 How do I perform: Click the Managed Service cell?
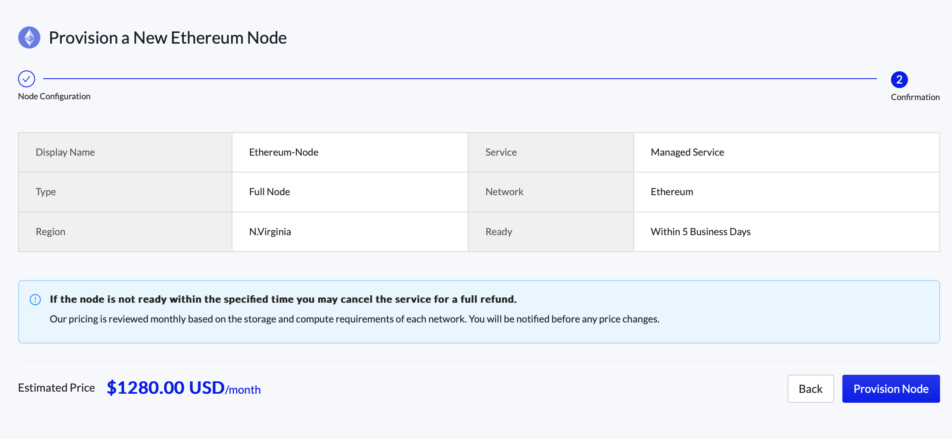[x=687, y=152]
